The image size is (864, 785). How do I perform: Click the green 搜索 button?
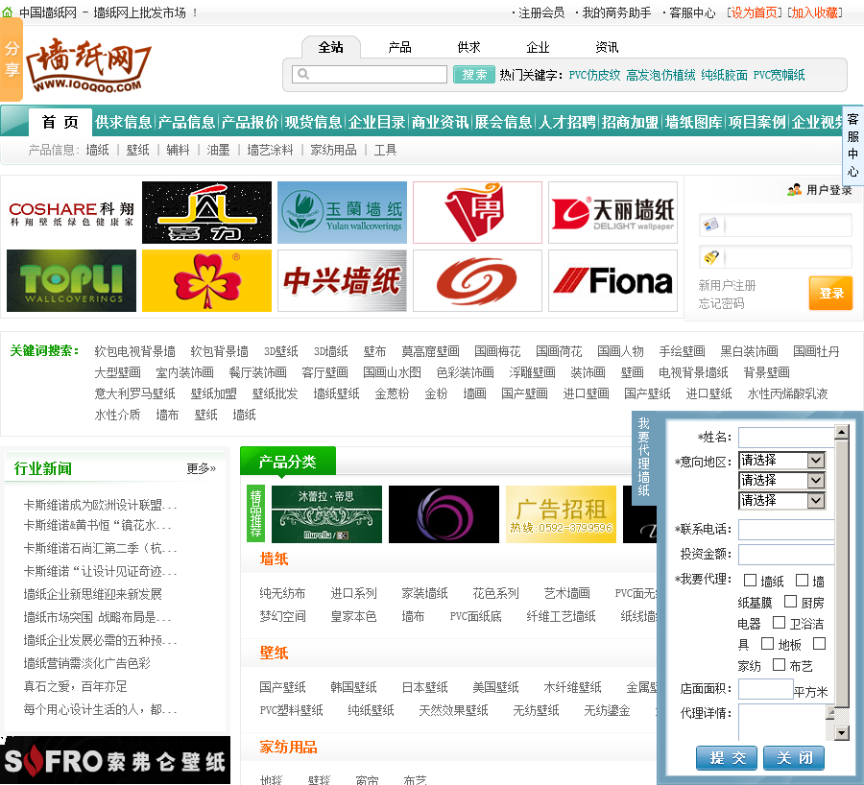(x=474, y=74)
